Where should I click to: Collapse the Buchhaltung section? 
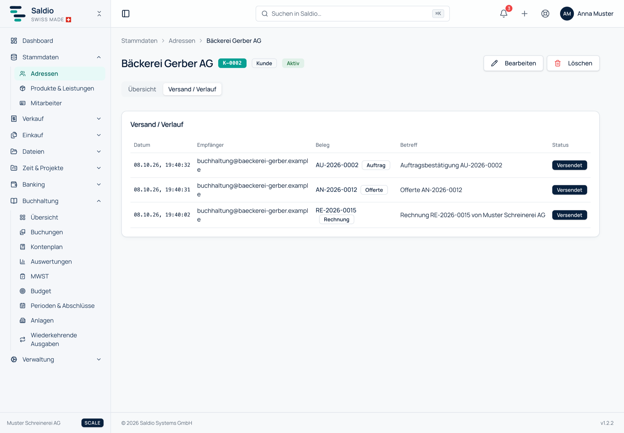55,201
